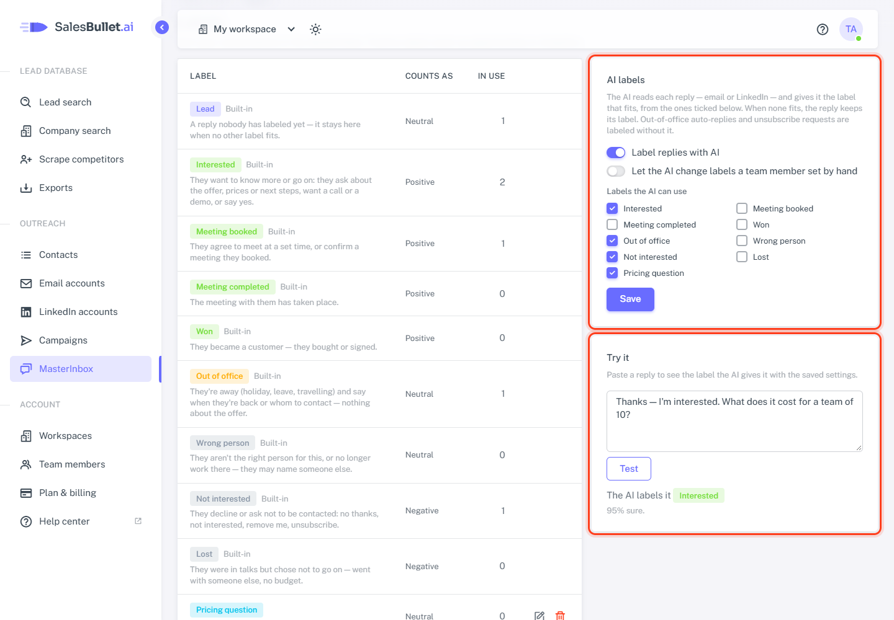Save the AI labels settings
The width and height of the screenshot is (894, 620).
(x=630, y=299)
